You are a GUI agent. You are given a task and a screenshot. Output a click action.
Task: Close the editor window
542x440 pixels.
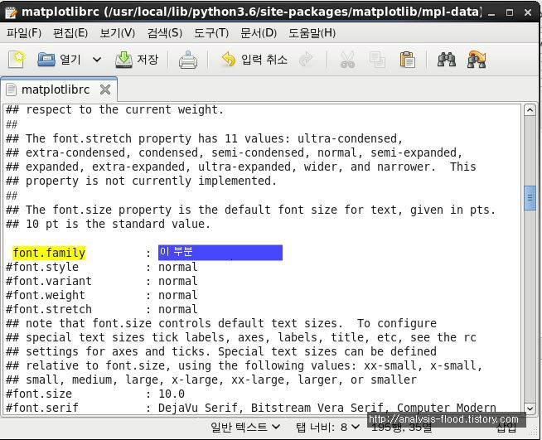click(528, 12)
